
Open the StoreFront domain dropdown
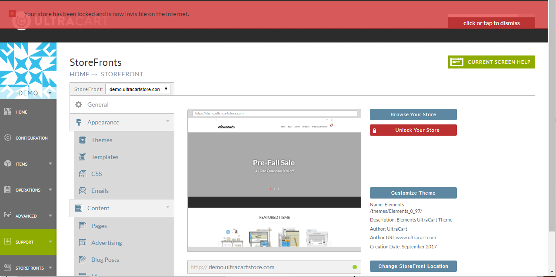pos(137,89)
